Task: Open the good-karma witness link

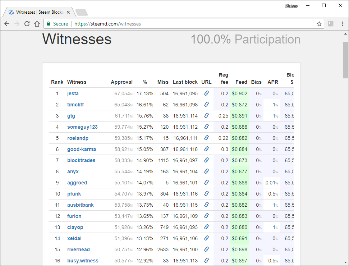Action: coord(82,150)
